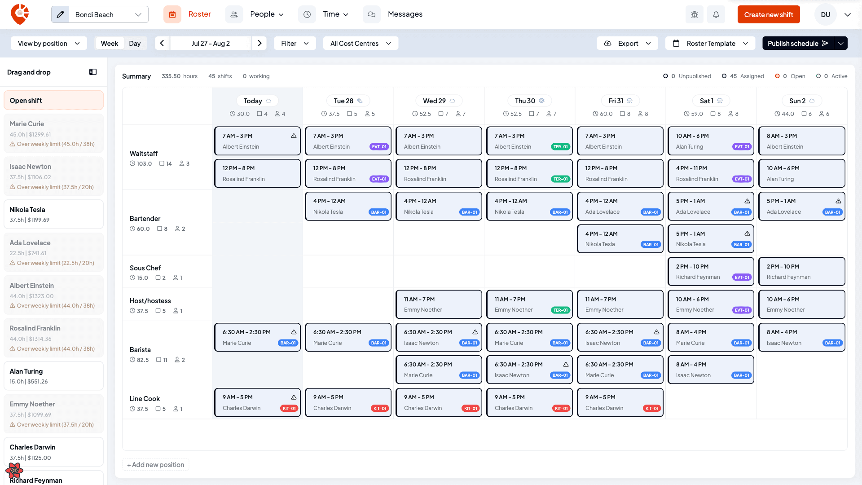Go to previous week with left arrow
The image size is (862, 485).
coord(162,43)
